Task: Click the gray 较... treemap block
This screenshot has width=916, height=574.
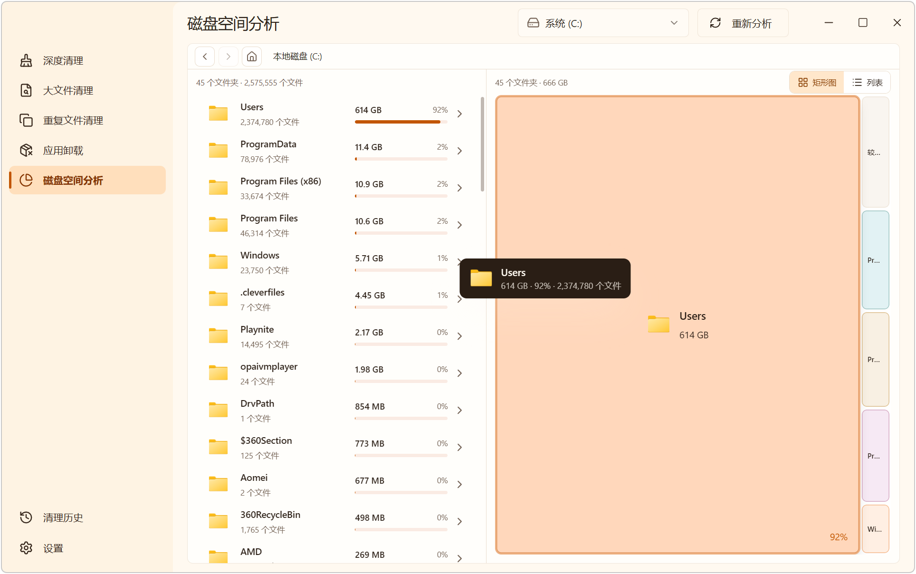Action: point(875,152)
